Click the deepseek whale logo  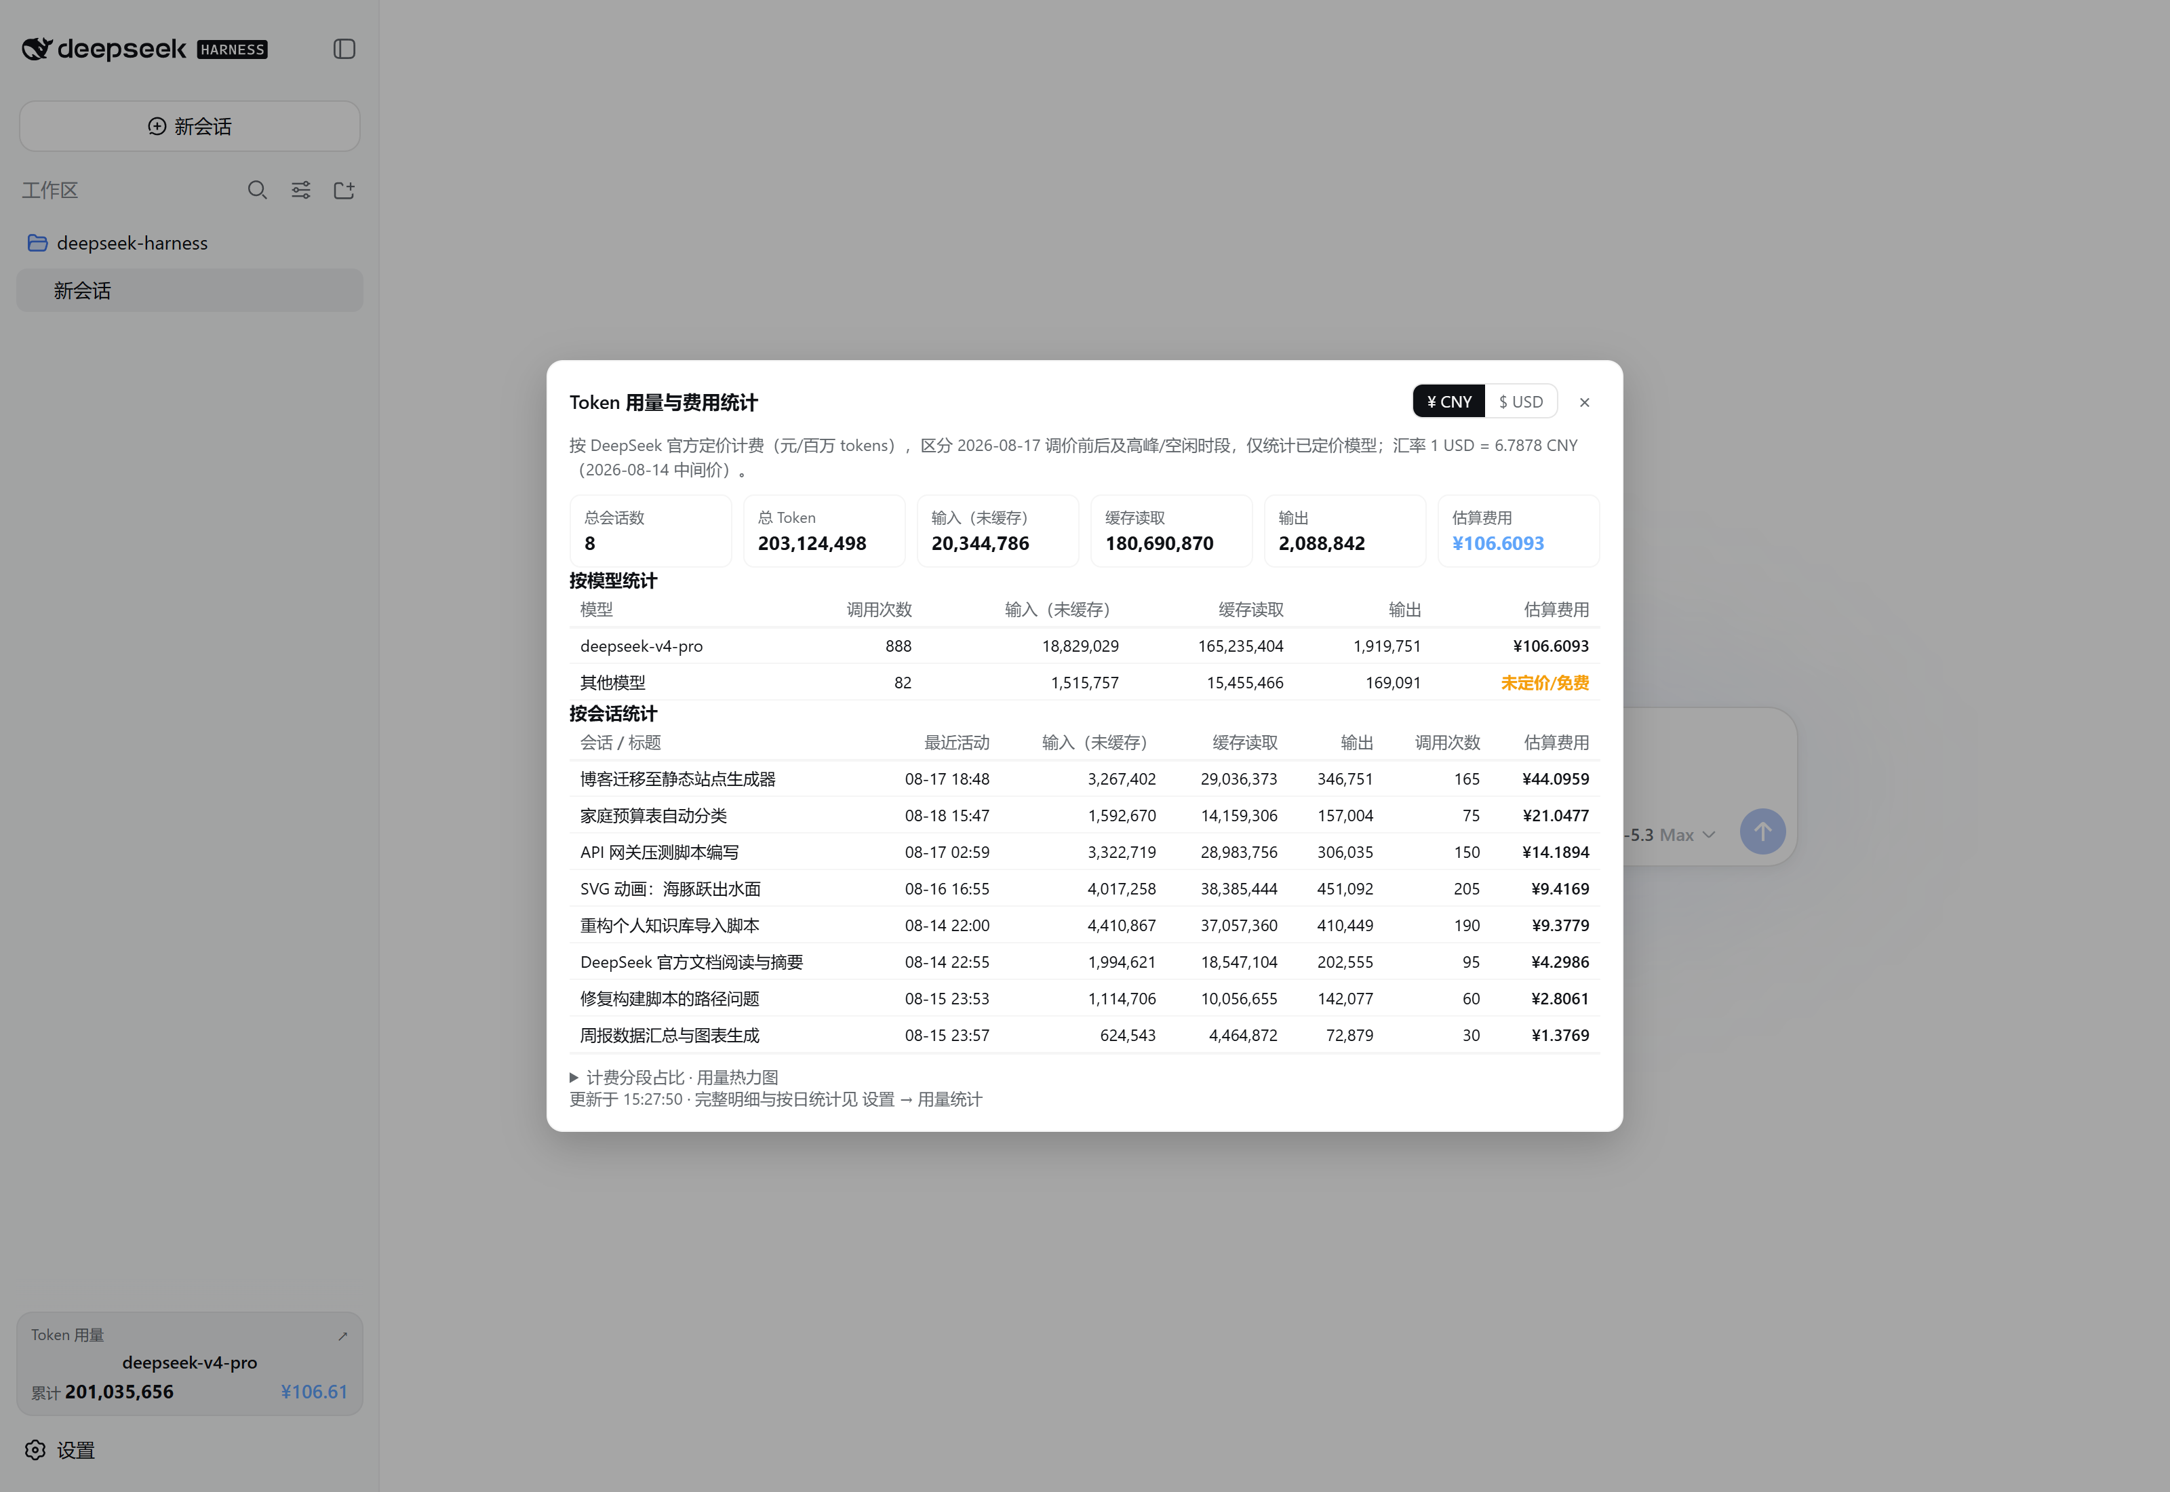37,49
